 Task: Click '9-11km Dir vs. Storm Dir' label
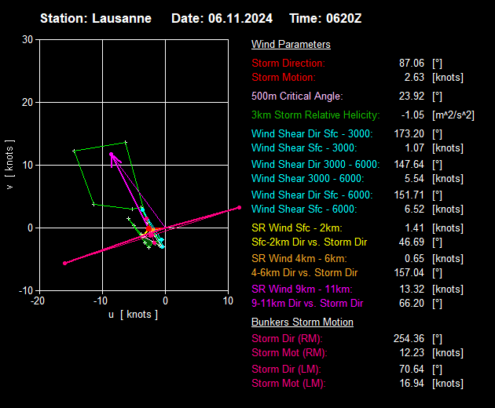[307, 304]
